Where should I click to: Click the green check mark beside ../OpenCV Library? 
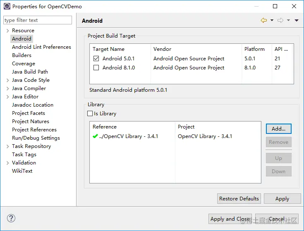tap(95, 136)
